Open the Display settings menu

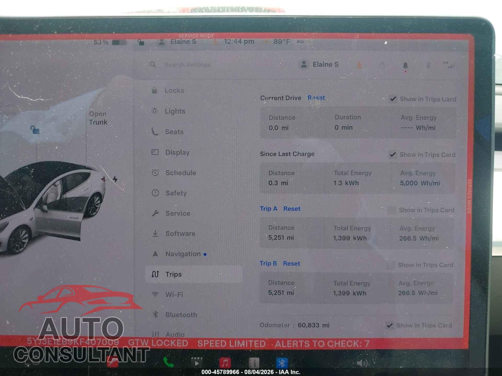pos(170,152)
